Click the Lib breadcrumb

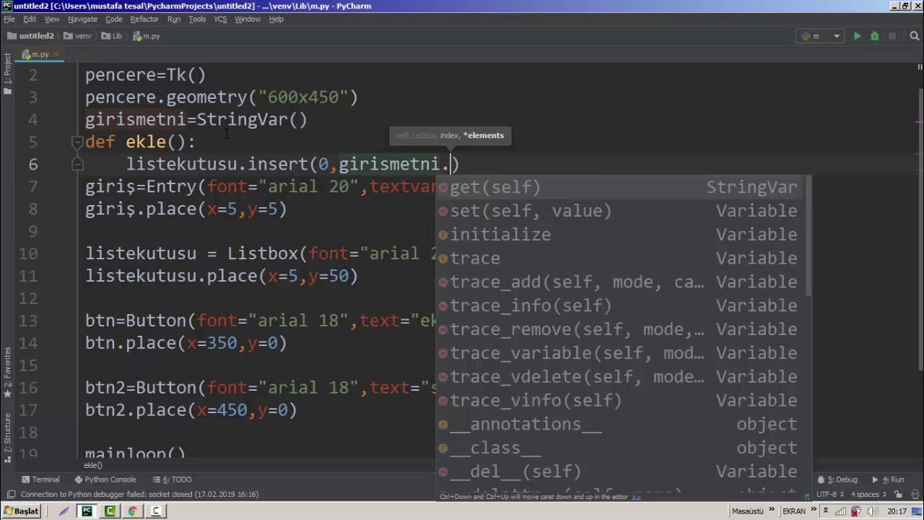point(112,36)
